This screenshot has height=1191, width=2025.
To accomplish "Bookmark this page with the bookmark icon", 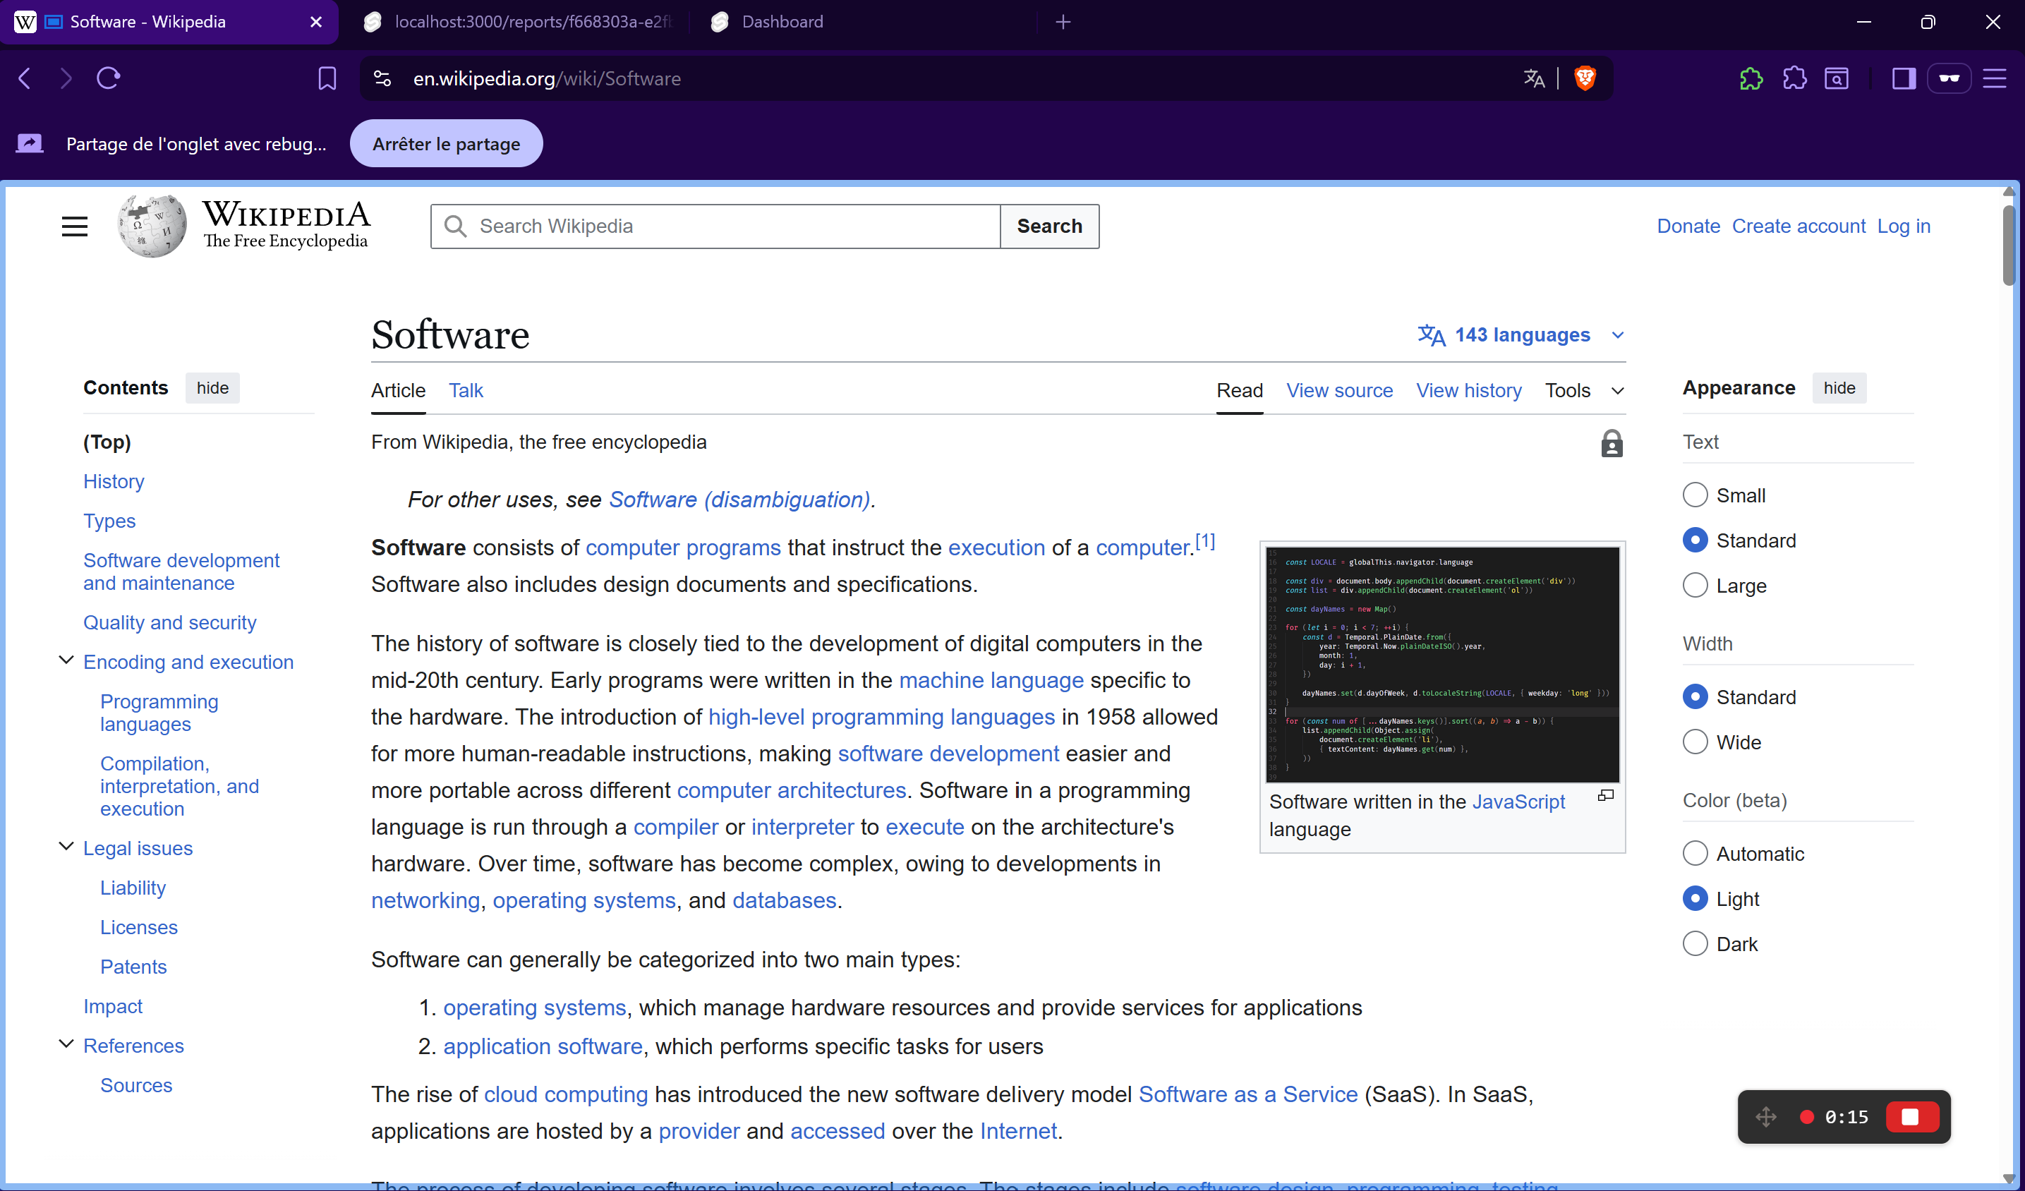I will (327, 78).
